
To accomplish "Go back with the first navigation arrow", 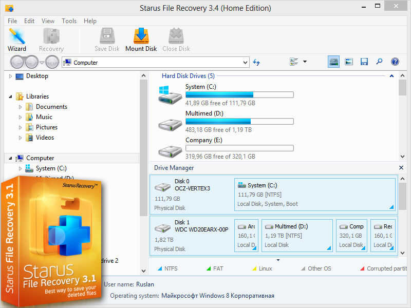I will [x=17, y=62].
